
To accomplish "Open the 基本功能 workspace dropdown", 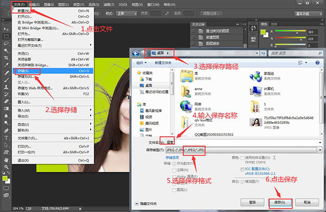I will tap(308, 14).
